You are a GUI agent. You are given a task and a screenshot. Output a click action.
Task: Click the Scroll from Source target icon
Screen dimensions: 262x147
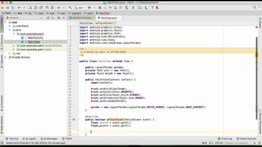(x=48, y=18)
